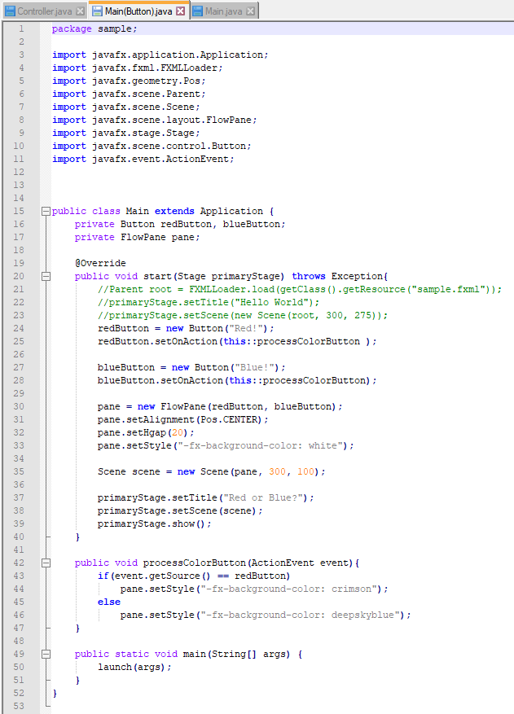
Task: Click 'import javafx.scene.layout.FlowPane;' line
Action: point(154,120)
